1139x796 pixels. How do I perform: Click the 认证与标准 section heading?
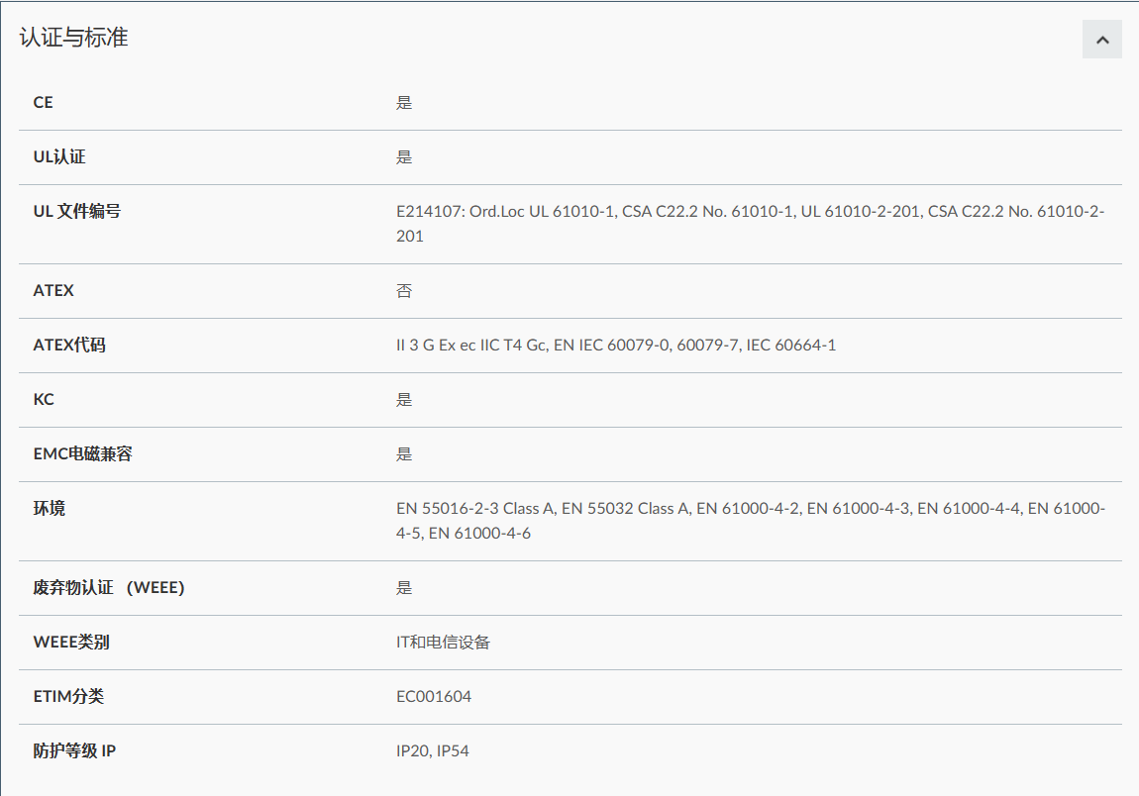coord(73,39)
